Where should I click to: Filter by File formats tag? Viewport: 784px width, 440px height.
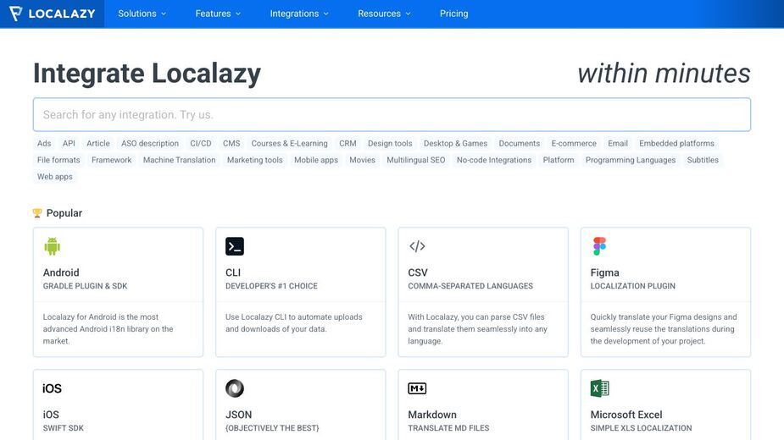(x=58, y=160)
